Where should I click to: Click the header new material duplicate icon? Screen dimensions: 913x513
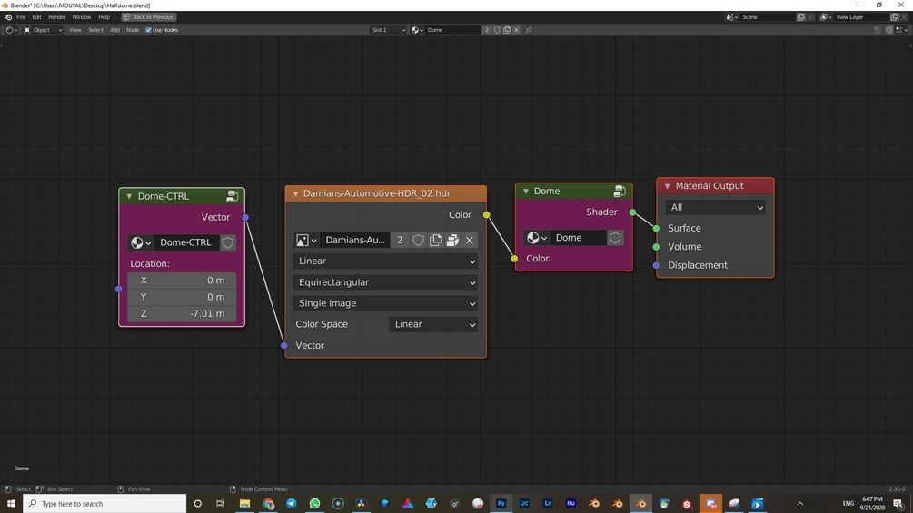coord(507,30)
